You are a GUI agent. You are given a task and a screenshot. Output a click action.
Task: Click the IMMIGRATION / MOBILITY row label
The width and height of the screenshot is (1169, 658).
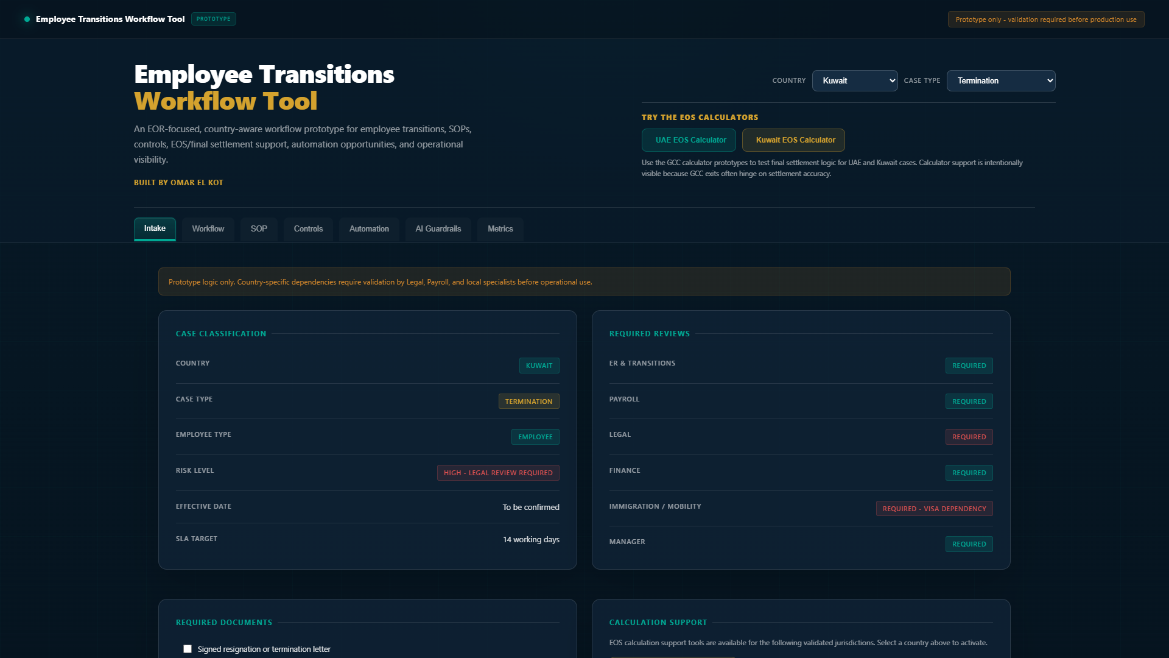[655, 506]
